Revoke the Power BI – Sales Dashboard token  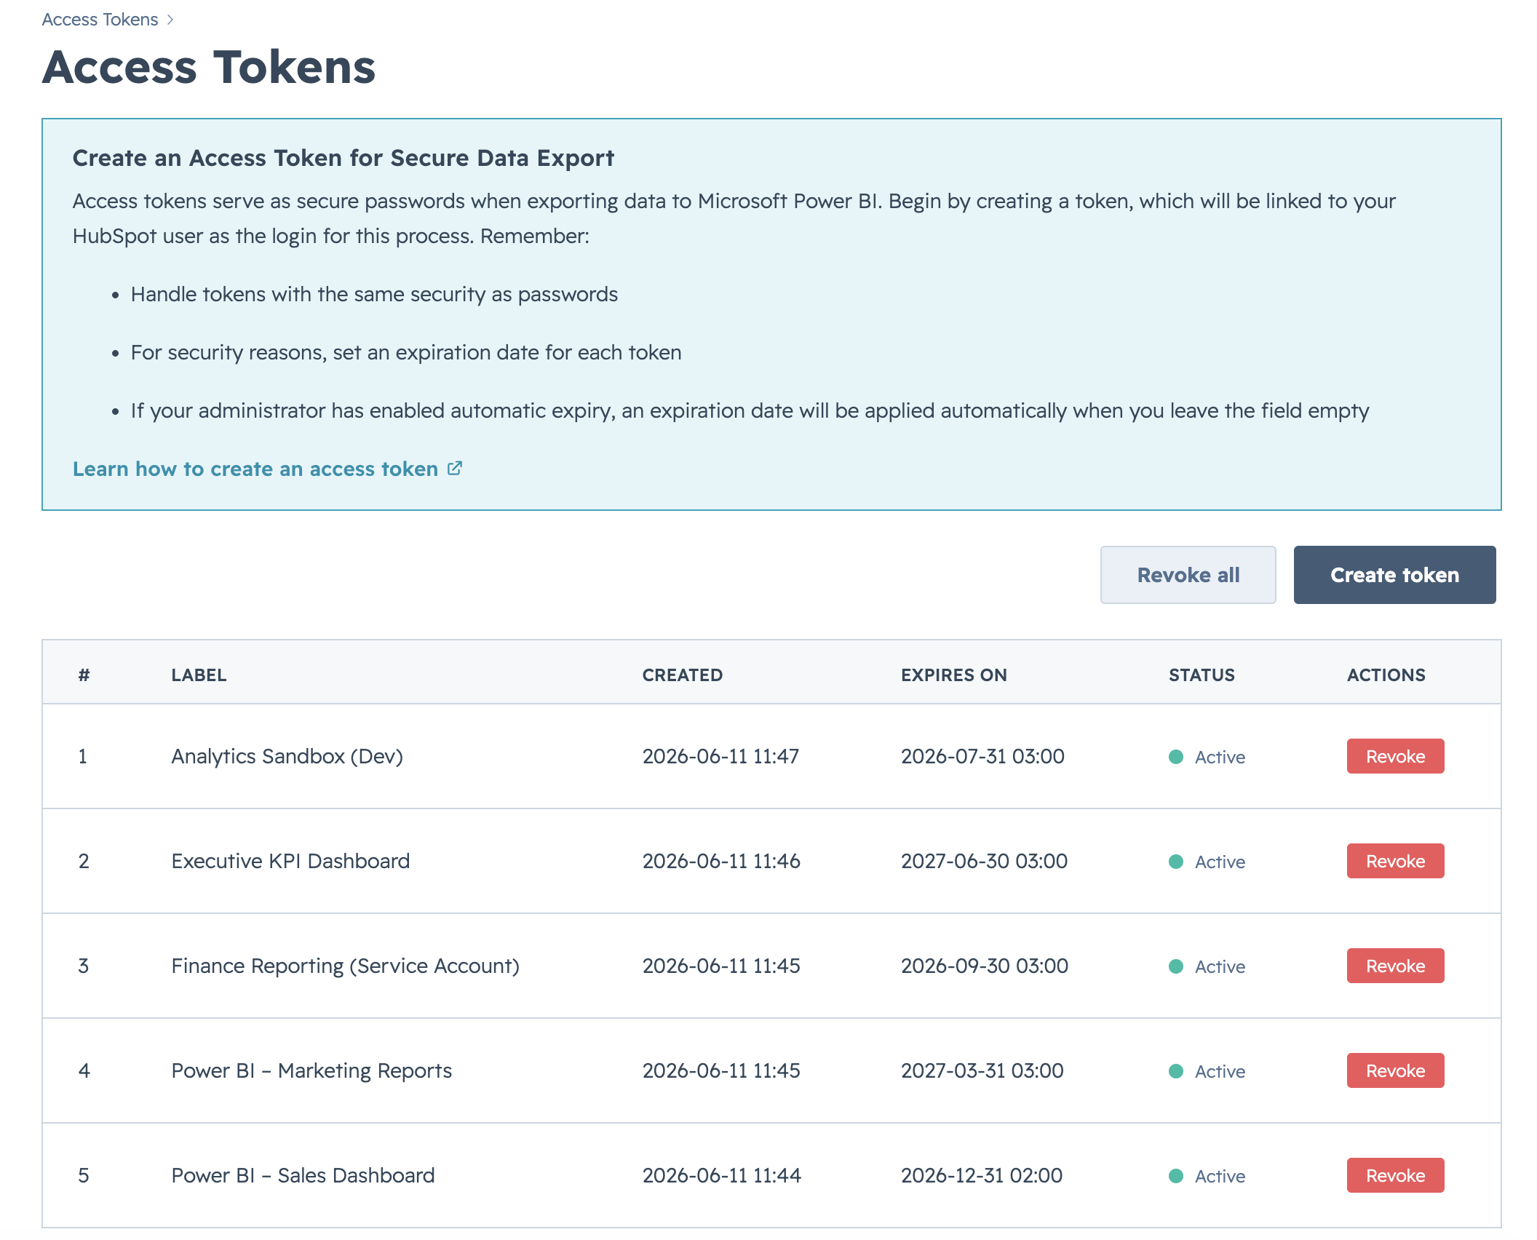pyautogui.click(x=1395, y=1175)
